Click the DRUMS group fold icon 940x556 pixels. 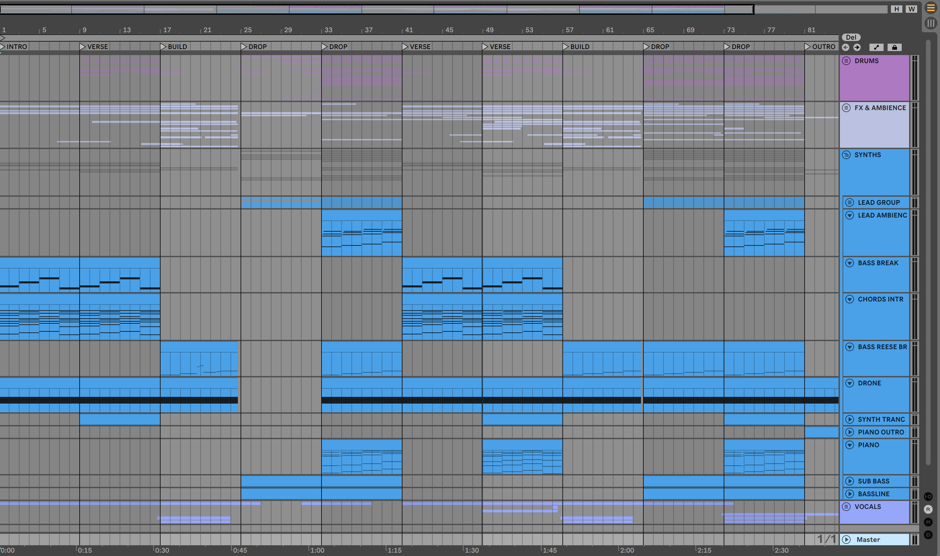[846, 61]
